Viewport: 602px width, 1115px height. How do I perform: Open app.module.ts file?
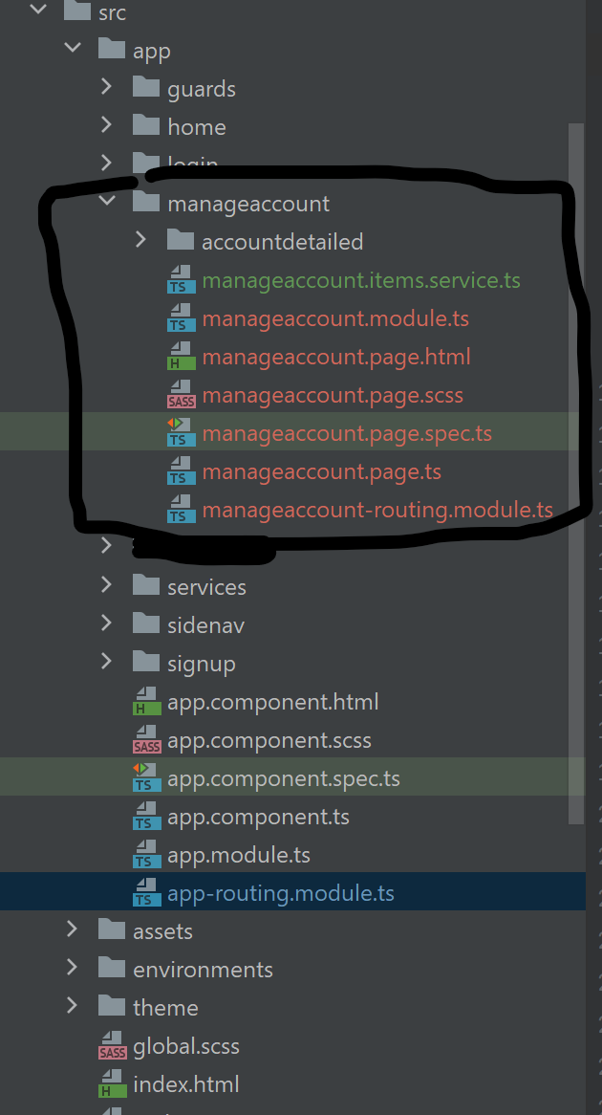pyautogui.click(x=239, y=855)
